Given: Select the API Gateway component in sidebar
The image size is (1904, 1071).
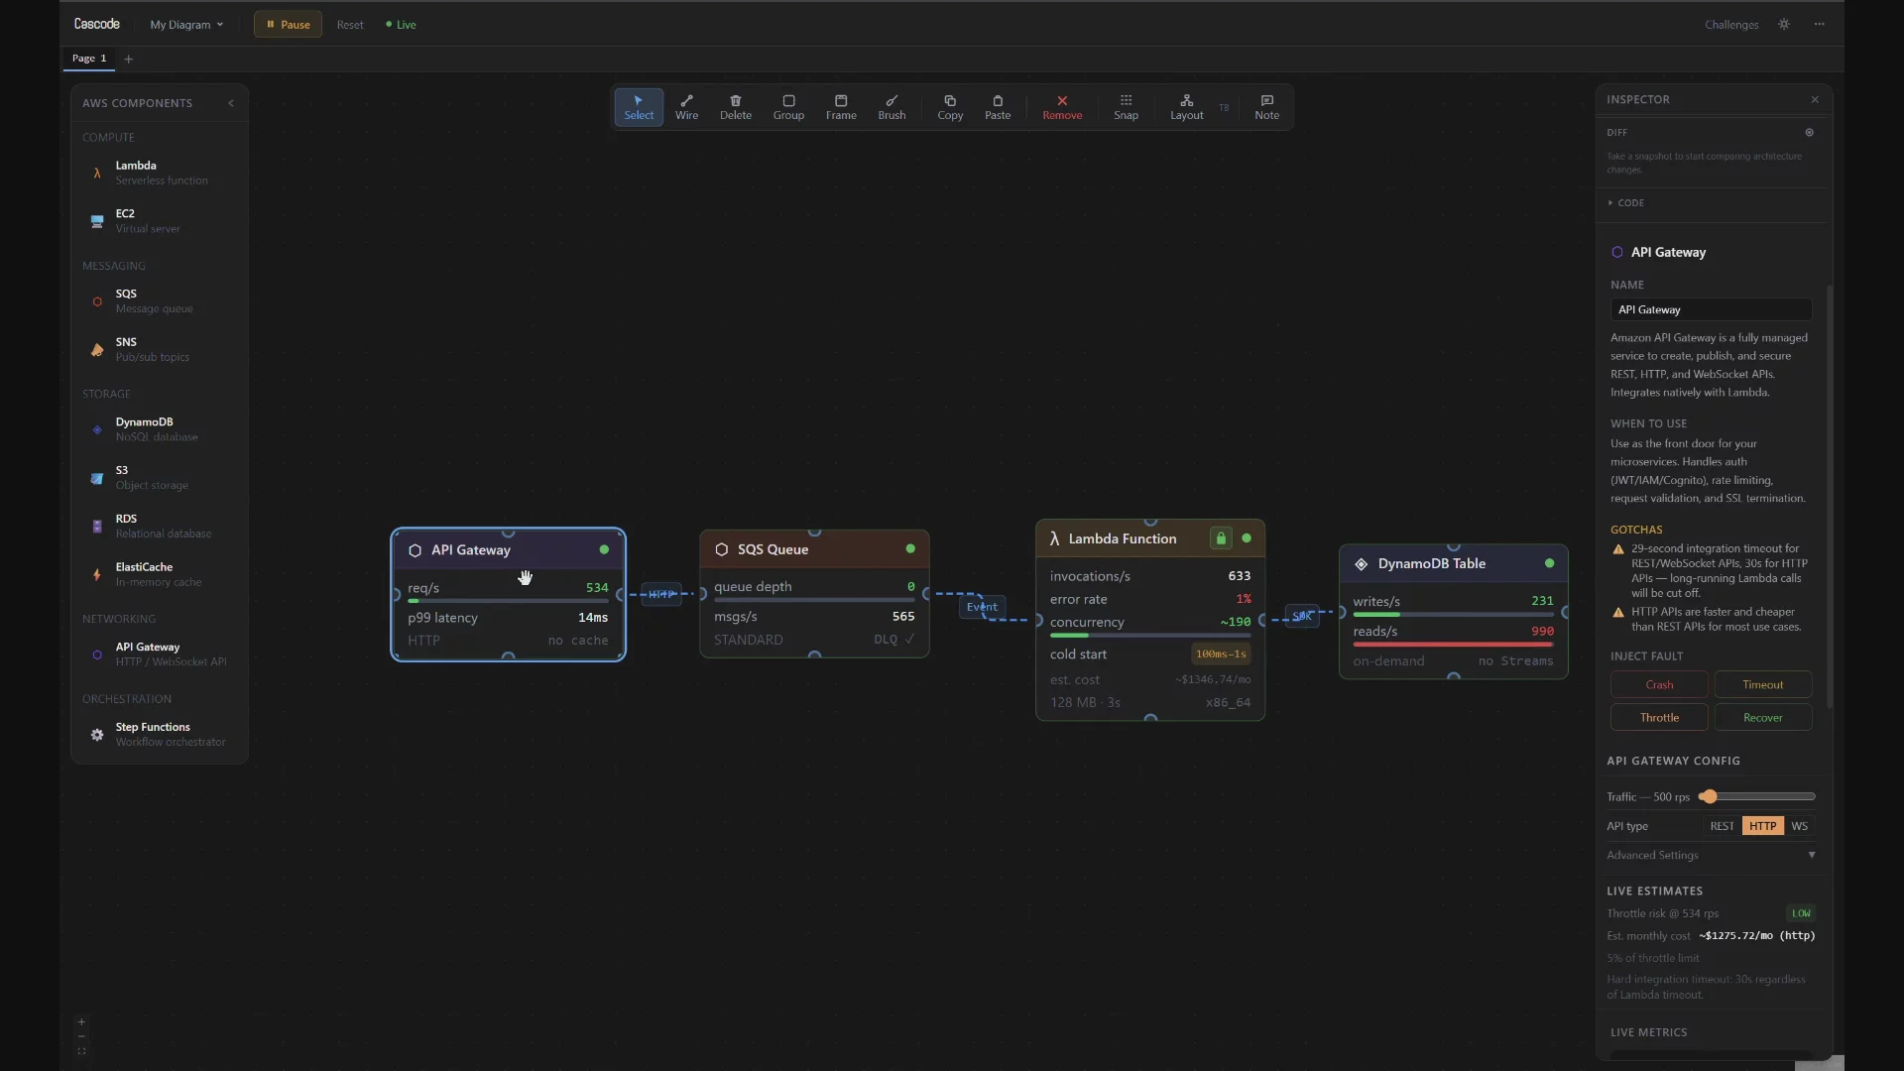Looking at the screenshot, I should (160, 654).
